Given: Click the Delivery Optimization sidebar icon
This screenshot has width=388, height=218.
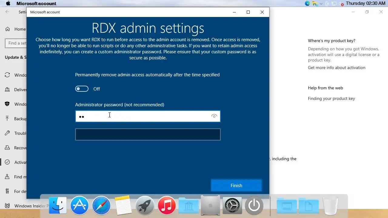Looking at the screenshot, I should point(7,90).
